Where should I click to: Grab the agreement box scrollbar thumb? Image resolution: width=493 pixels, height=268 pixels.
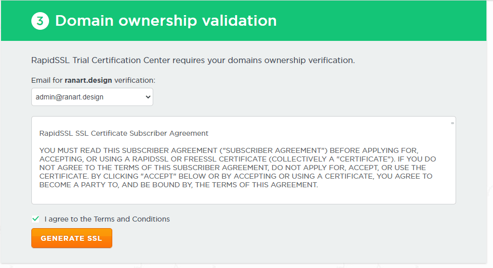pos(453,123)
